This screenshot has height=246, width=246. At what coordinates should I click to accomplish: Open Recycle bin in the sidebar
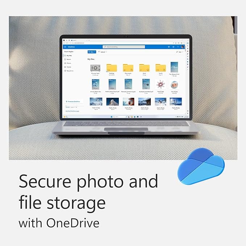69,71
